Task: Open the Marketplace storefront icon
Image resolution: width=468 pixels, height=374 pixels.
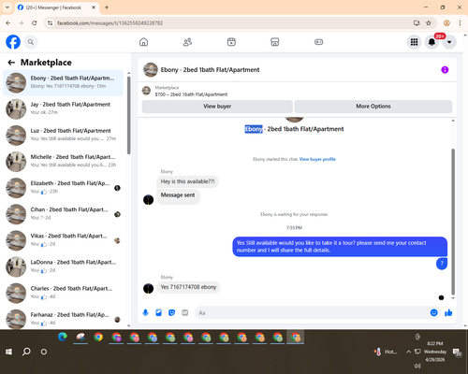Action: tap(275, 42)
